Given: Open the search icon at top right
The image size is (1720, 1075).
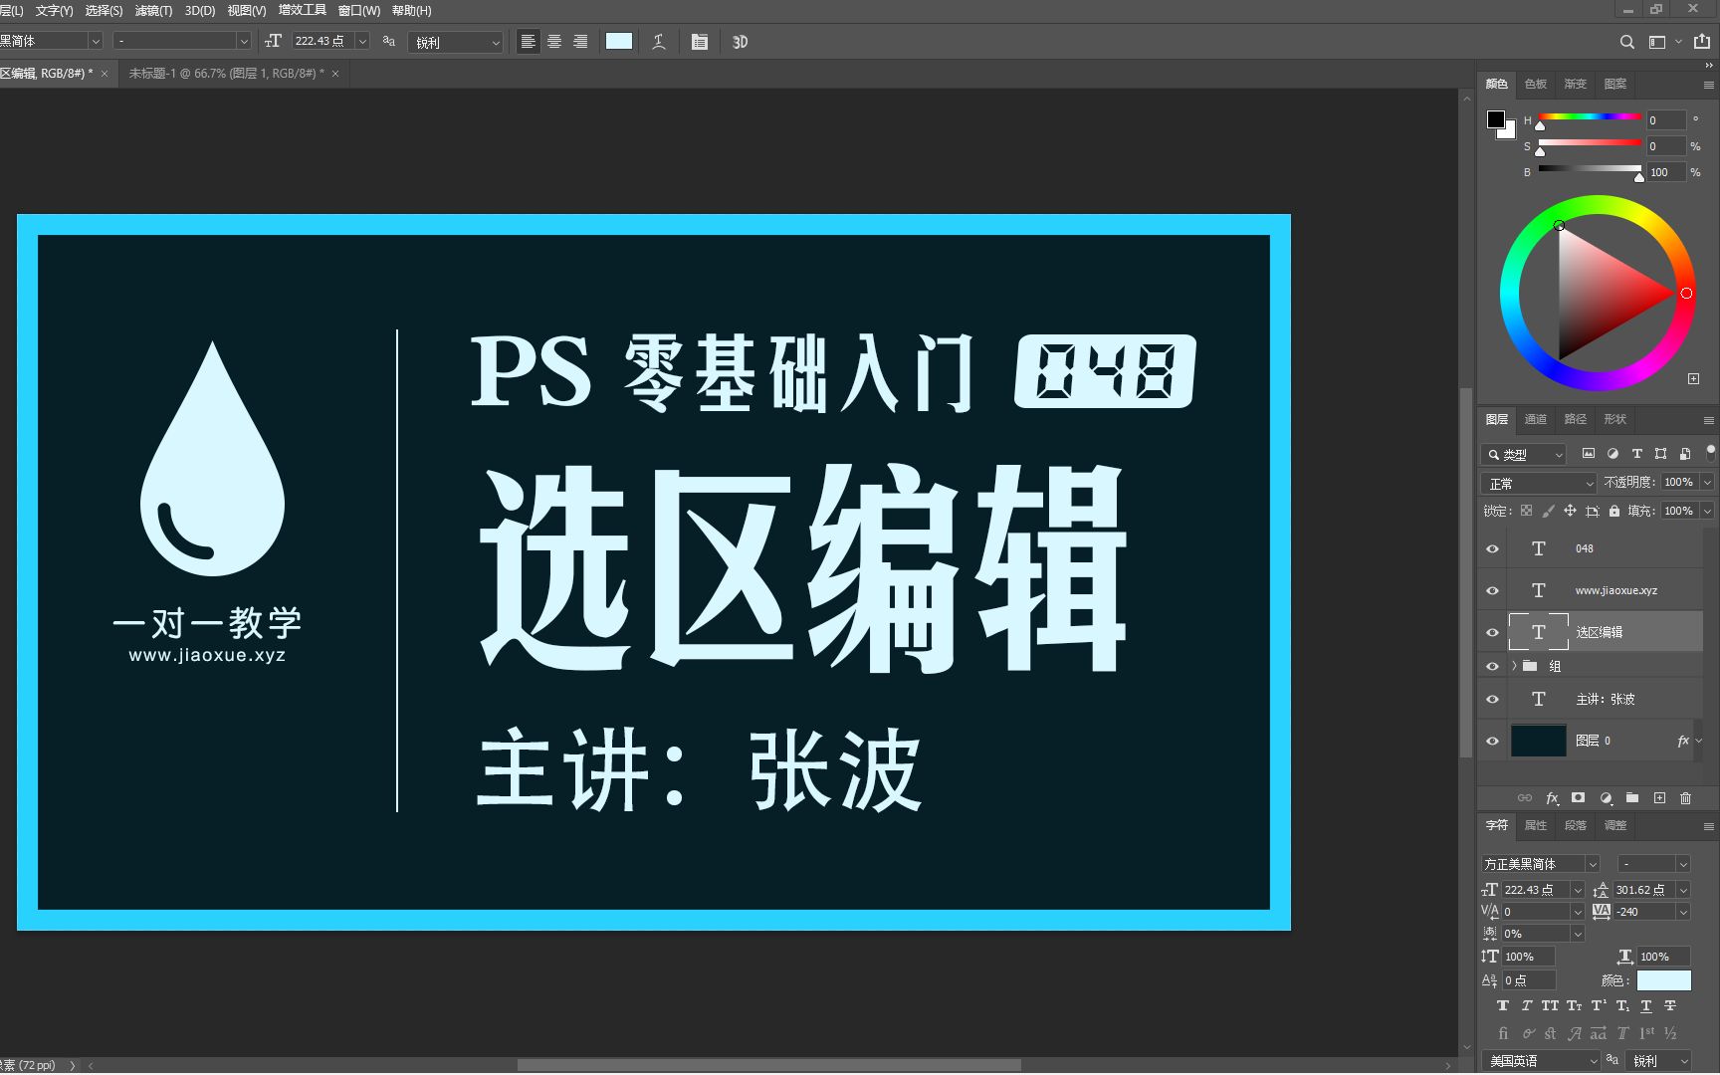Looking at the screenshot, I should [1626, 42].
